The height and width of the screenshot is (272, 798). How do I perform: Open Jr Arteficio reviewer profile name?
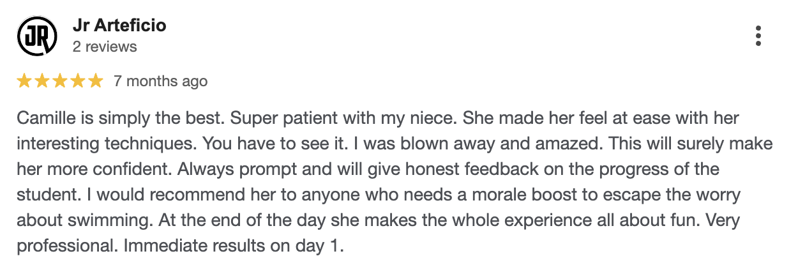119,26
